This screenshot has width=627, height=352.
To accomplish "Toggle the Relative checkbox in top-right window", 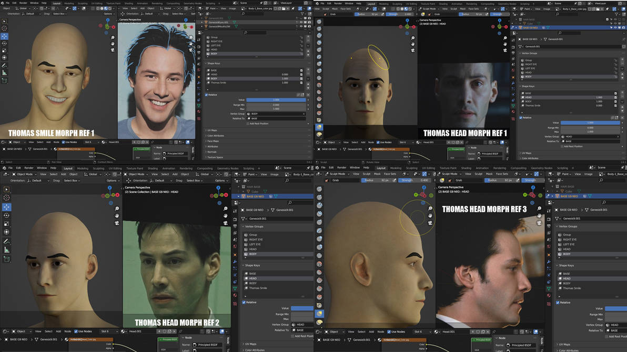I will tap(521, 118).
